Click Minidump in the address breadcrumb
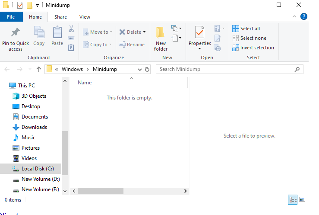This screenshot has width=319, height=215. (105, 69)
